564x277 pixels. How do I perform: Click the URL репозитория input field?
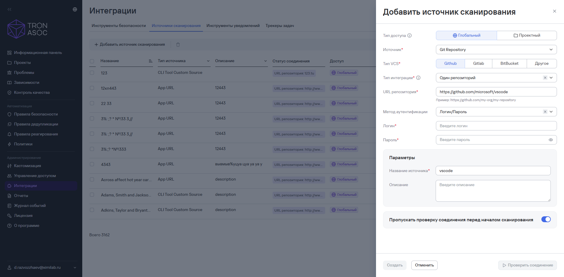click(496, 92)
